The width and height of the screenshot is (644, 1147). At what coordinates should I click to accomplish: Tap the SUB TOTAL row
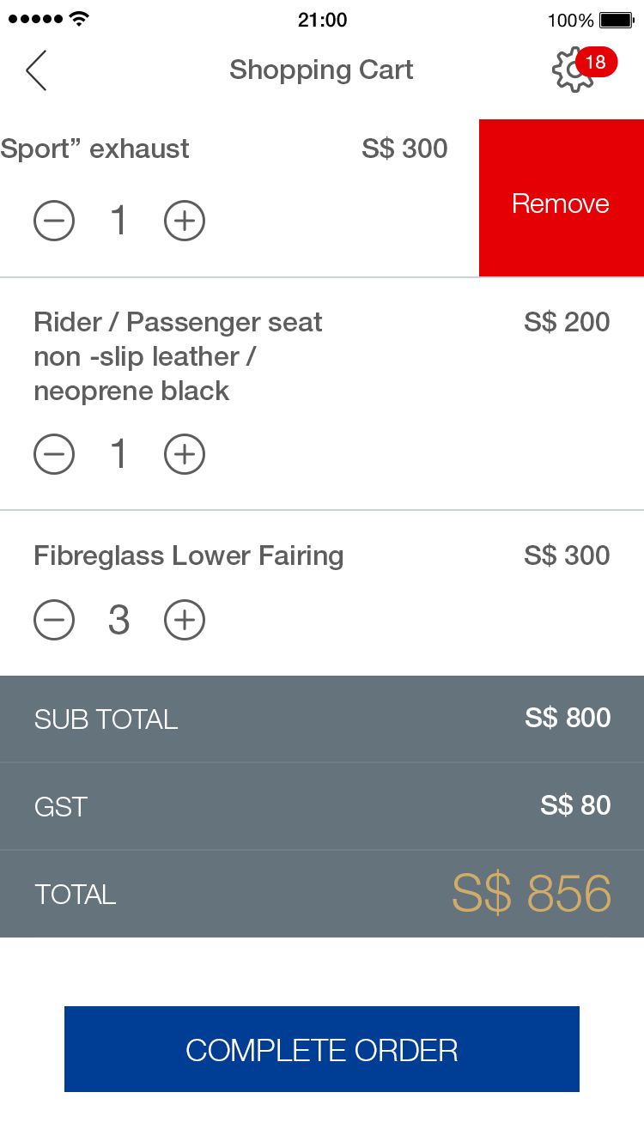coord(322,719)
